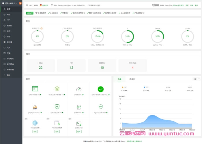Switch to the 磁盘IO tab

(x=132, y=79)
